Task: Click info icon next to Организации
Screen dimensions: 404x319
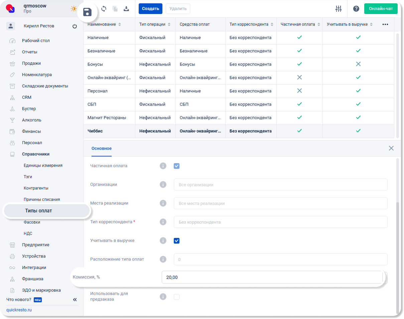Action: 163,185
